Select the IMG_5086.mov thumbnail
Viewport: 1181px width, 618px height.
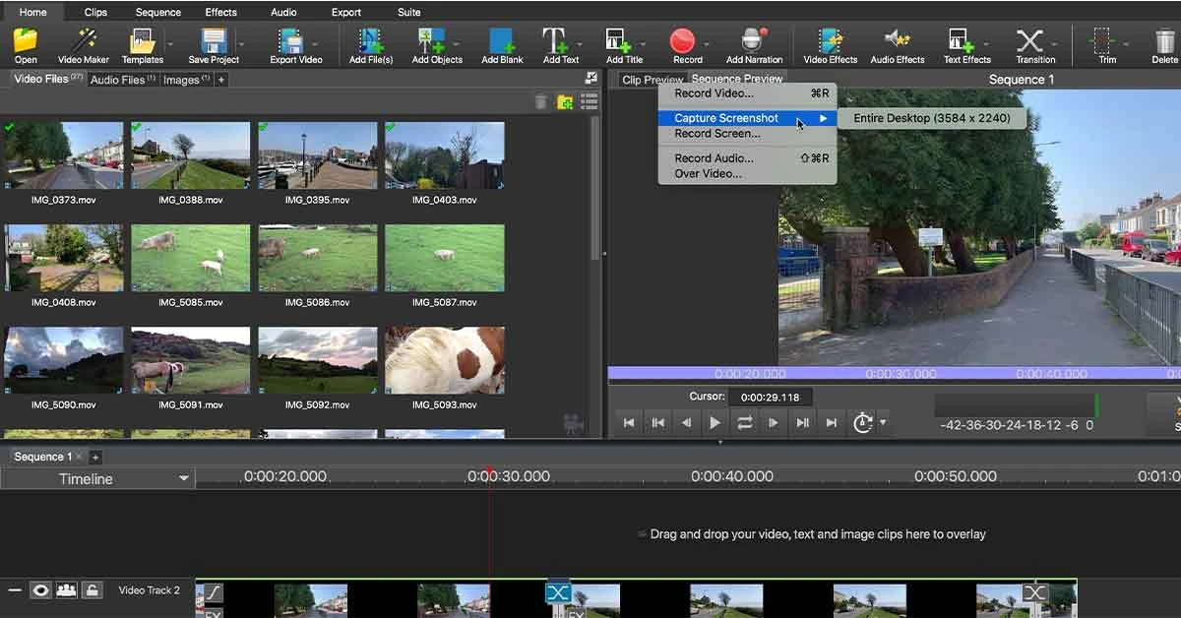317,258
